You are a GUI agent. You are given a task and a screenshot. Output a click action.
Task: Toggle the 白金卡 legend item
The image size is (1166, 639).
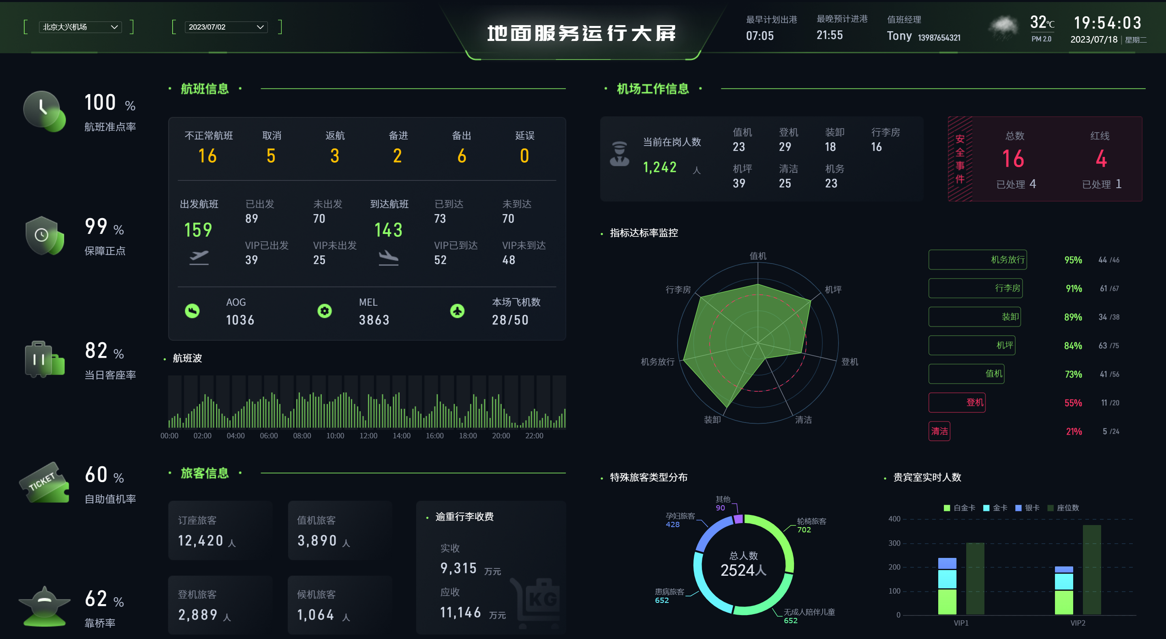click(959, 508)
